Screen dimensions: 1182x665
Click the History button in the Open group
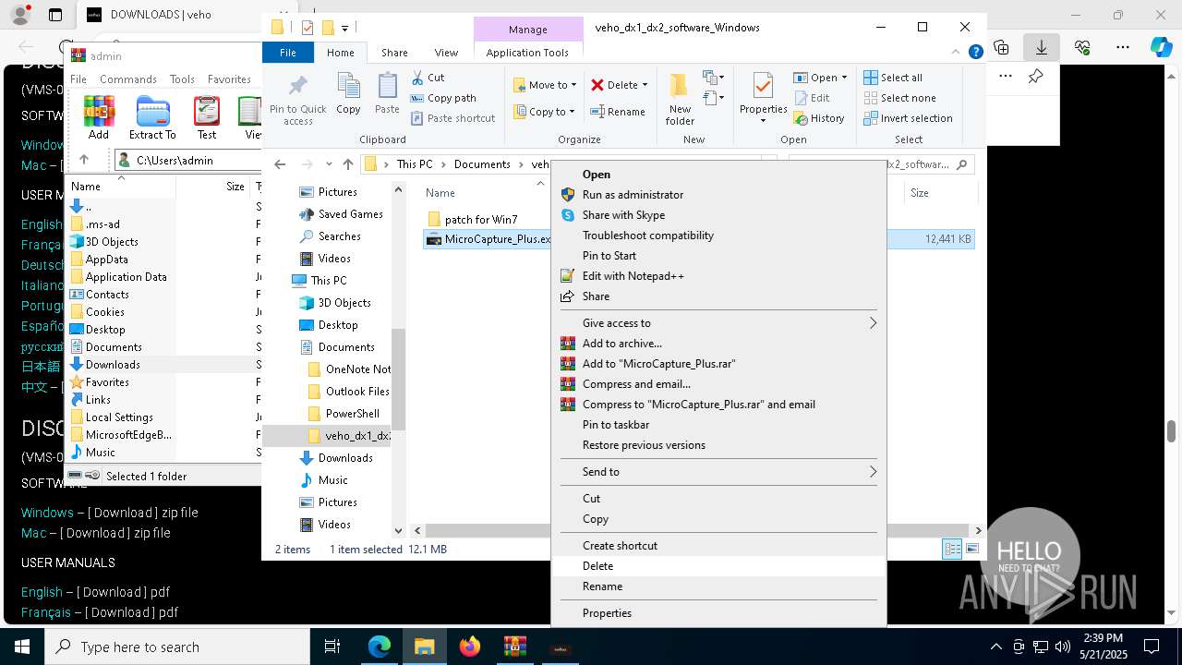pos(818,118)
